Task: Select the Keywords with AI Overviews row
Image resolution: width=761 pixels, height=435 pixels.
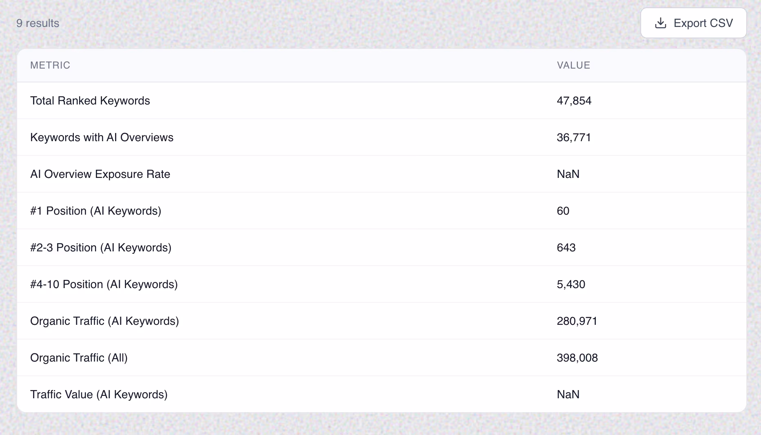Action: click(382, 138)
